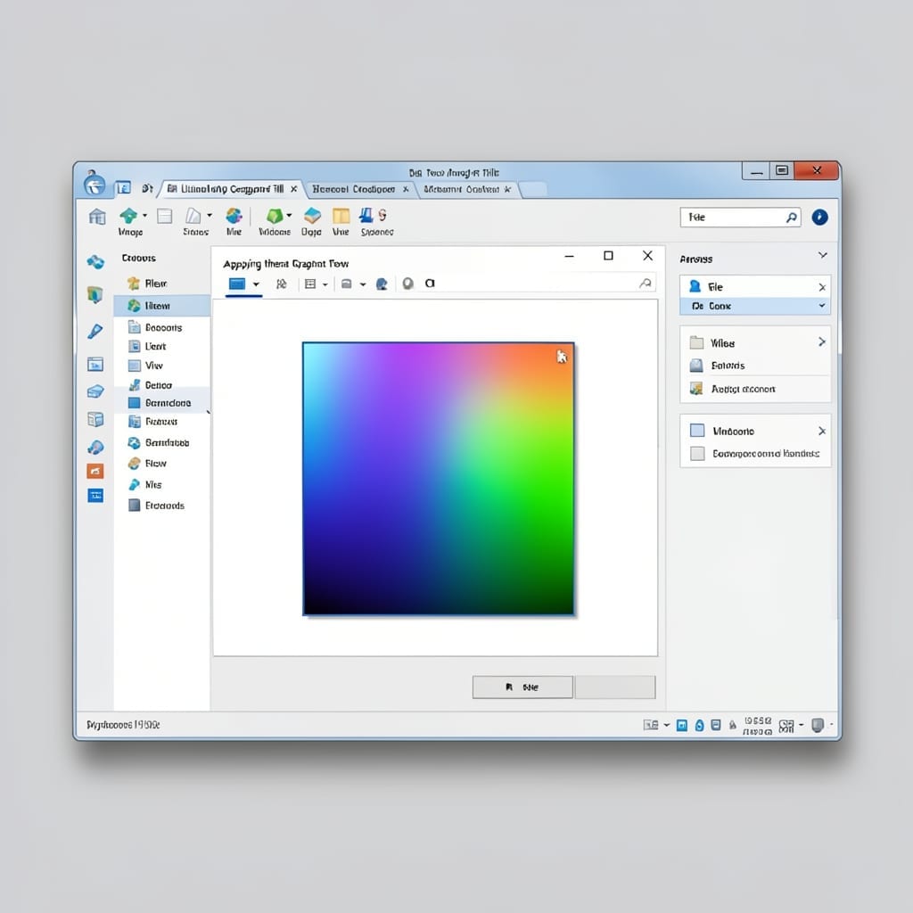Select the green arrow 'Vnoge' ribbon tool

[x=128, y=216]
